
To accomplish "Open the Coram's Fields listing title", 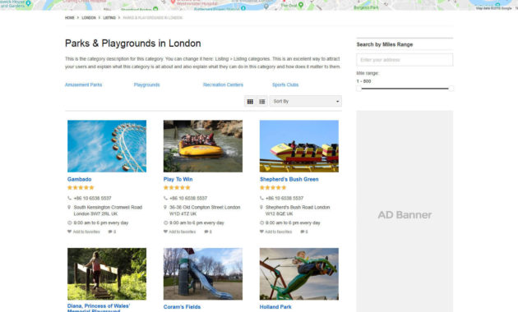I will (x=182, y=307).
